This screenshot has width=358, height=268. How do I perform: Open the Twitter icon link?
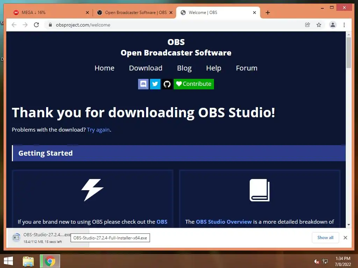coord(155,84)
